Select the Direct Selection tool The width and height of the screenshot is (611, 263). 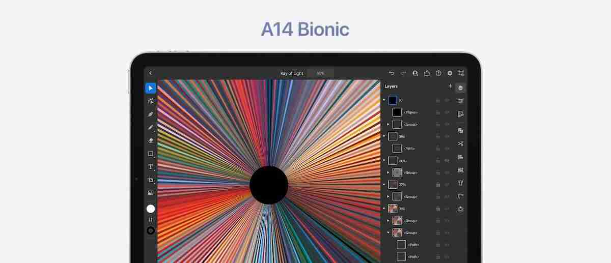pos(151,101)
